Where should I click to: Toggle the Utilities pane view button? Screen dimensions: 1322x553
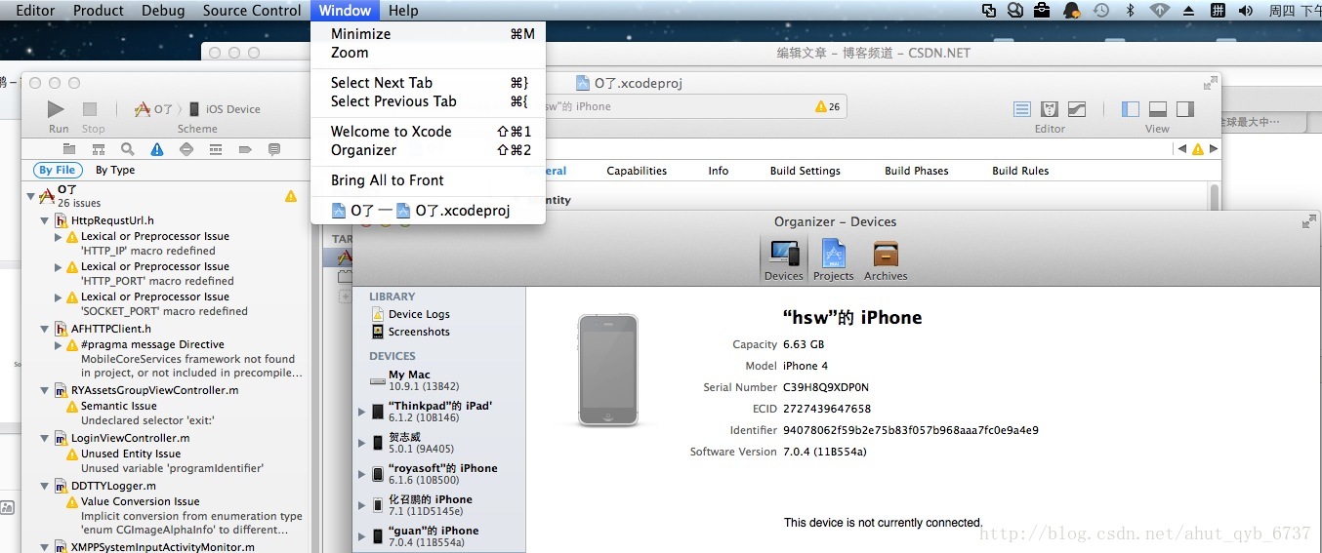click(x=1185, y=109)
